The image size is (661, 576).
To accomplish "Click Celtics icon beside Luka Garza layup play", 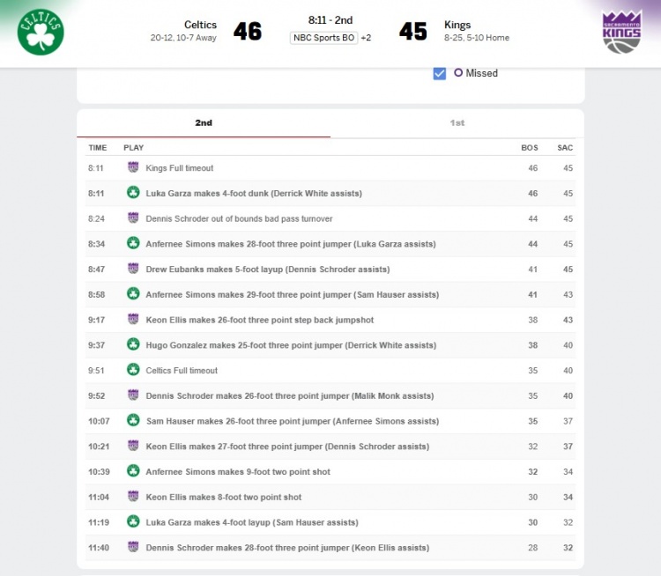I will [x=133, y=522].
